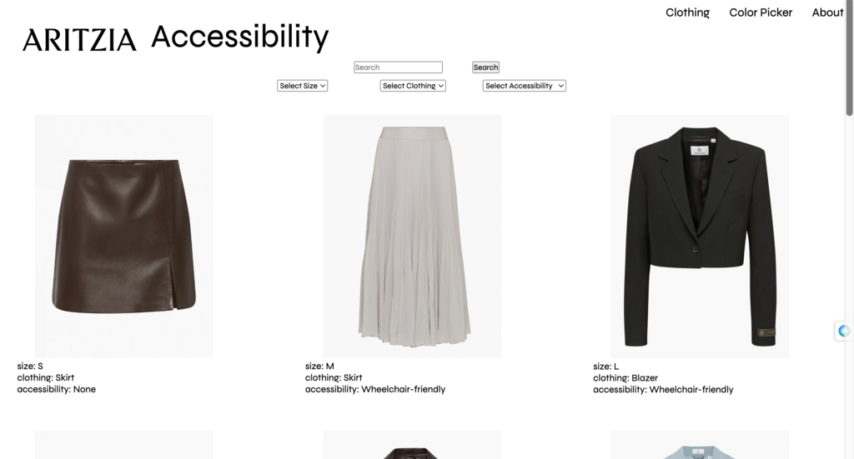Image resolution: width=854 pixels, height=459 pixels.
Task: Open the brown leather mini skirt image
Action: (x=124, y=236)
